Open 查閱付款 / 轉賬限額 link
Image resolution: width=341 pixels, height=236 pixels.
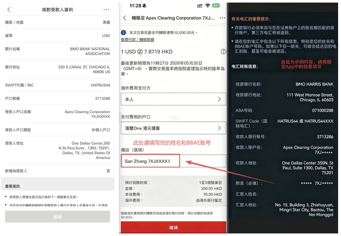tap(137, 40)
